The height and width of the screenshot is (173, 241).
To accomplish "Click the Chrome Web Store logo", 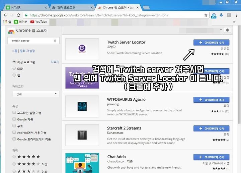I will pyautogui.click(x=11, y=31).
